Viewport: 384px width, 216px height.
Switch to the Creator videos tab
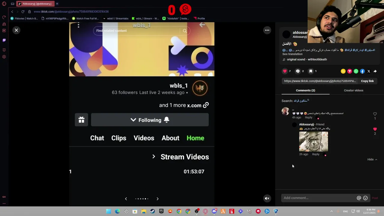pyautogui.click(x=353, y=90)
